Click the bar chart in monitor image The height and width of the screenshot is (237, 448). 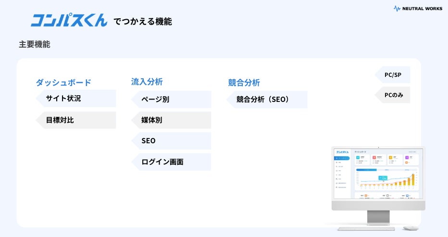point(386,179)
